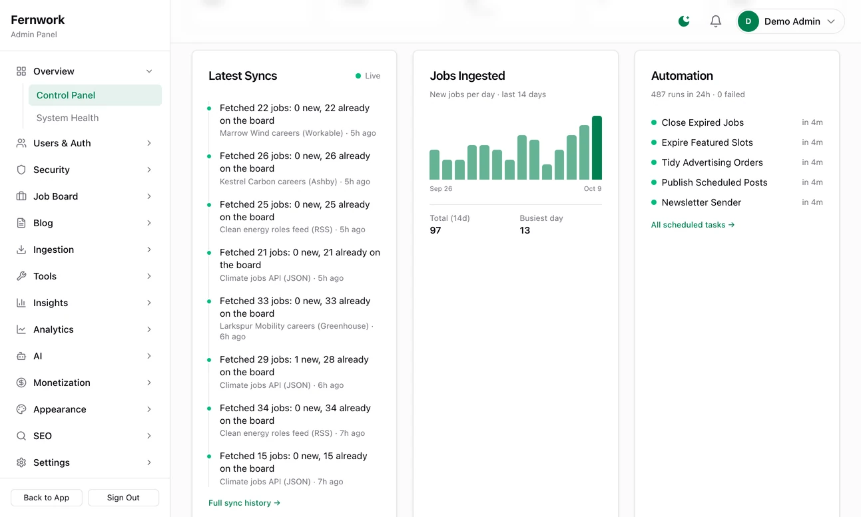Open the AI menu item
Image resolution: width=861 pixels, height=517 pixels.
click(85, 356)
